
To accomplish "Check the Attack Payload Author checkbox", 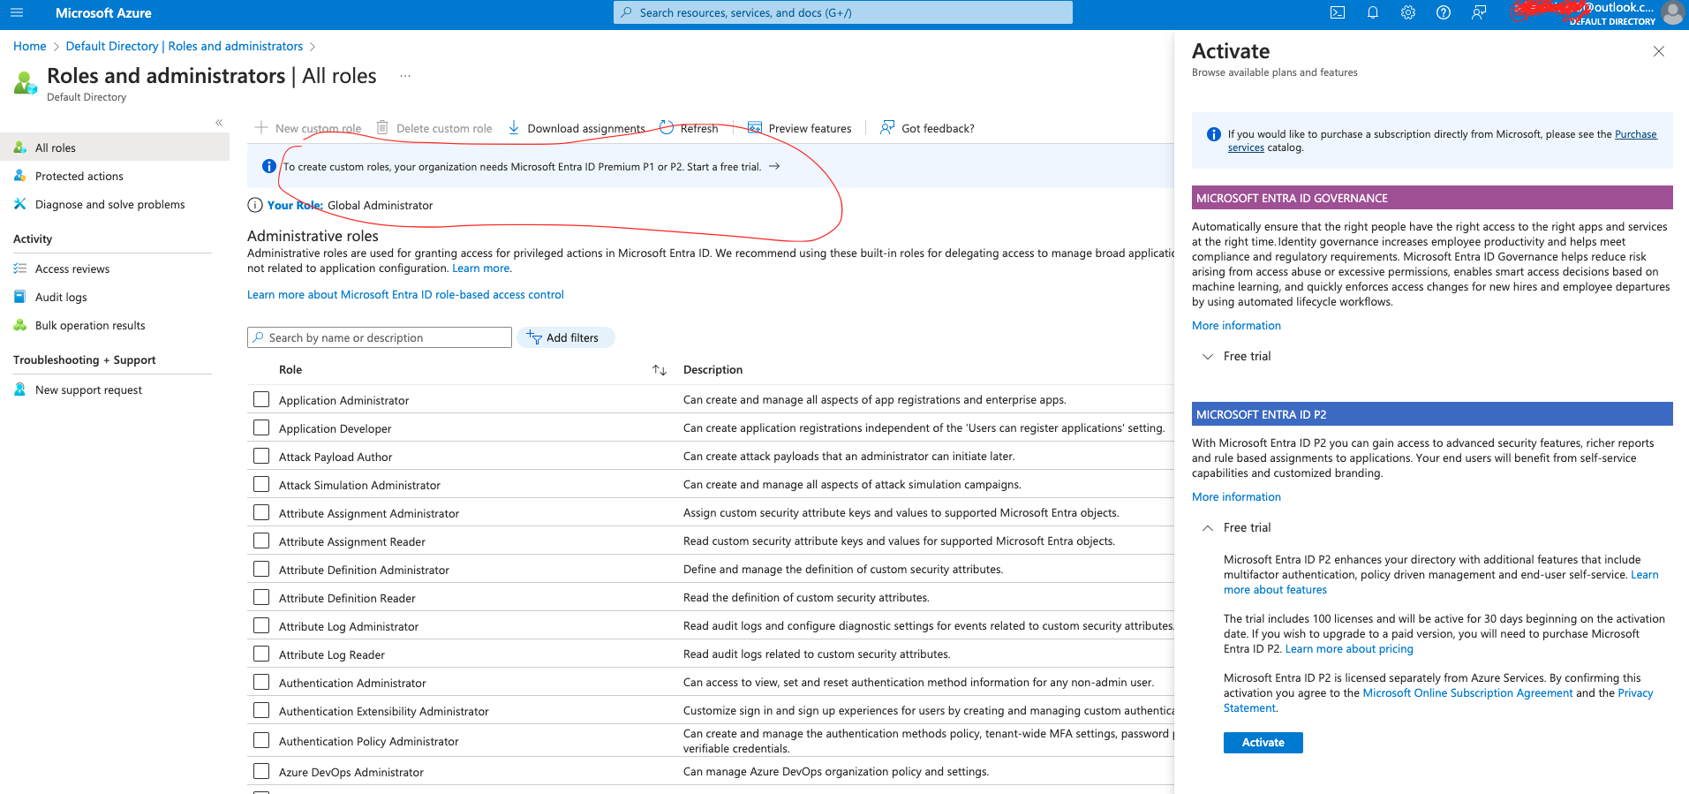I will pyautogui.click(x=261, y=456).
